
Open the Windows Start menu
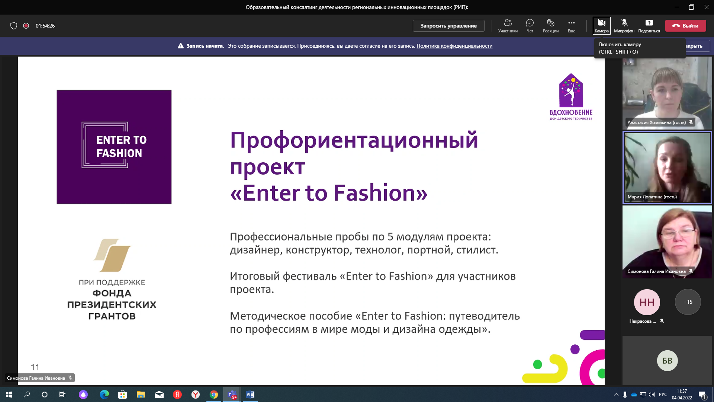coord(9,395)
